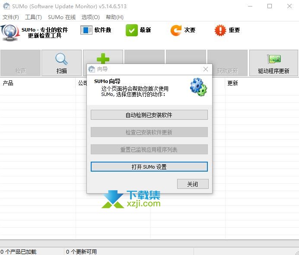Click the 关闭 button in wizard
Screen dimensions: 299x255
tap(193, 184)
